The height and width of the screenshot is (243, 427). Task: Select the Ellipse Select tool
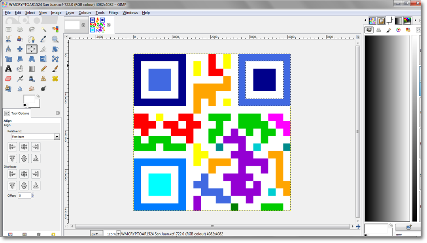click(20, 29)
